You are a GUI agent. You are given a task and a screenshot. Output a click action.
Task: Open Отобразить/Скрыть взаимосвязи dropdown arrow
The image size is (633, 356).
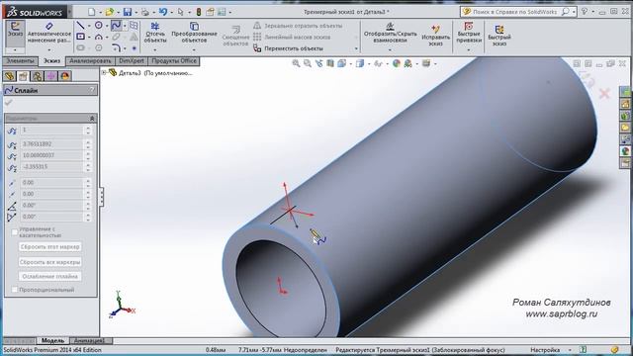pos(390,50)
